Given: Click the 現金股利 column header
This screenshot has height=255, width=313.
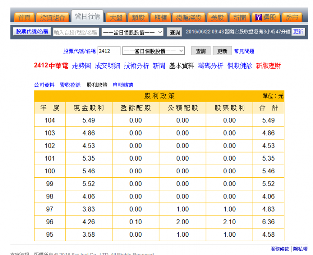Looking at the screenshot, I should click(x=89, y=108).
